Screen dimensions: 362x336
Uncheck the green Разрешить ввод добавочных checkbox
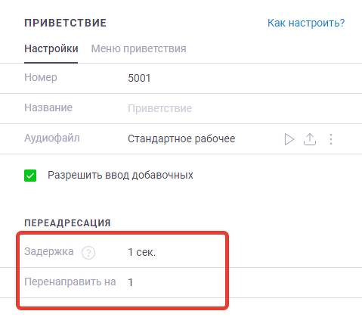pyautogui.click(x=30, y=176)
